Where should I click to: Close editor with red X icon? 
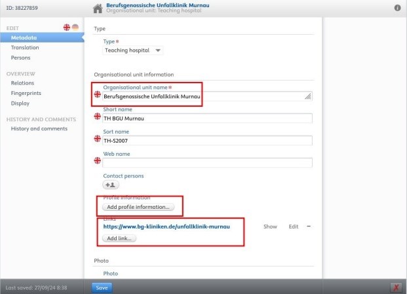396,287
